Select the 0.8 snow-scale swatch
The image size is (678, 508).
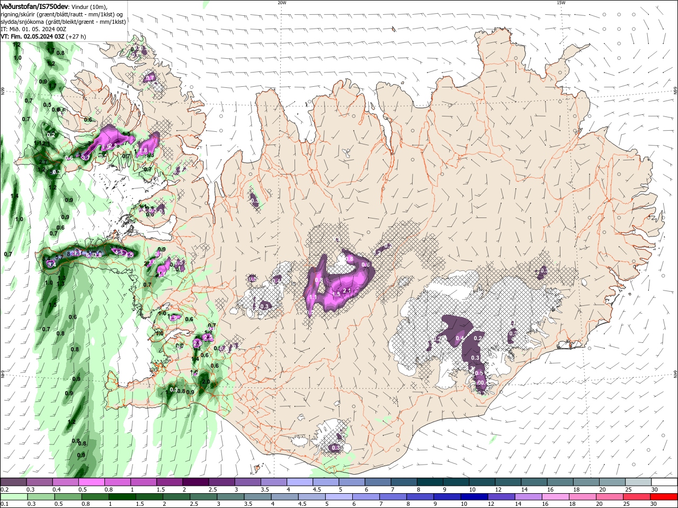point(117,482)
